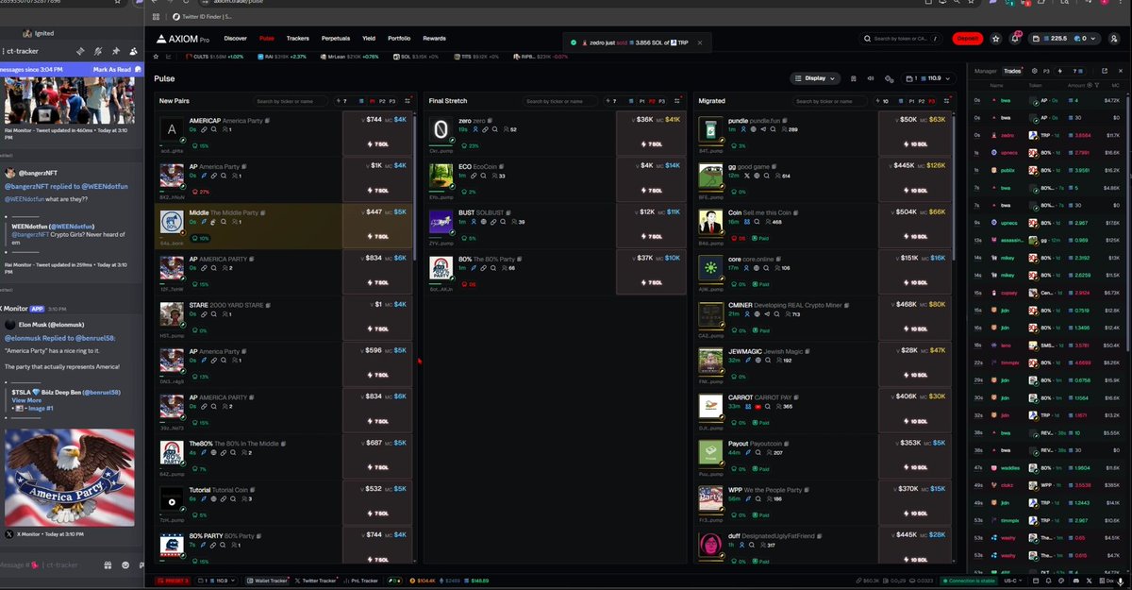Open the AMERICAP token thumbnail
1132x590 pixels.
point(172,130)
